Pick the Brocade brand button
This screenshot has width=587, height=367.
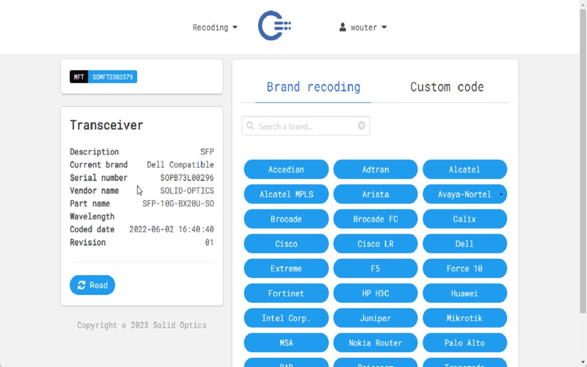click(x=286, y=219)
